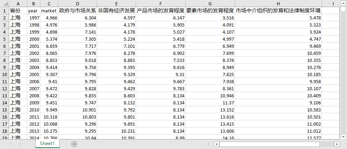Select cell containing 8.883
This screenshot has height=149, width=347.
[116, 60]
